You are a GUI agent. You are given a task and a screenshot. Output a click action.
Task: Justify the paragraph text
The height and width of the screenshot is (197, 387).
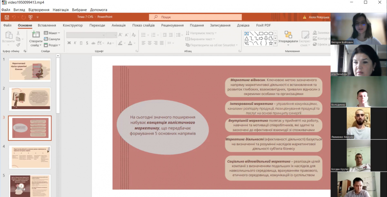coord(162,43)
